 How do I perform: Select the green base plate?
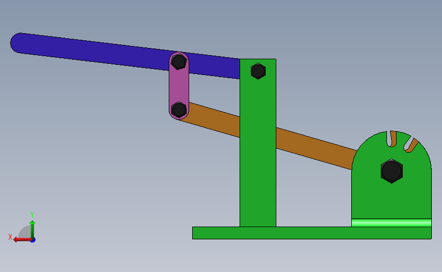point(312,233)
